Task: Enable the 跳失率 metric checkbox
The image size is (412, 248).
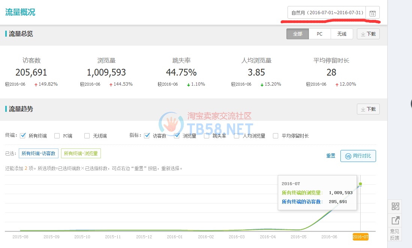Action: coord(207,136)
